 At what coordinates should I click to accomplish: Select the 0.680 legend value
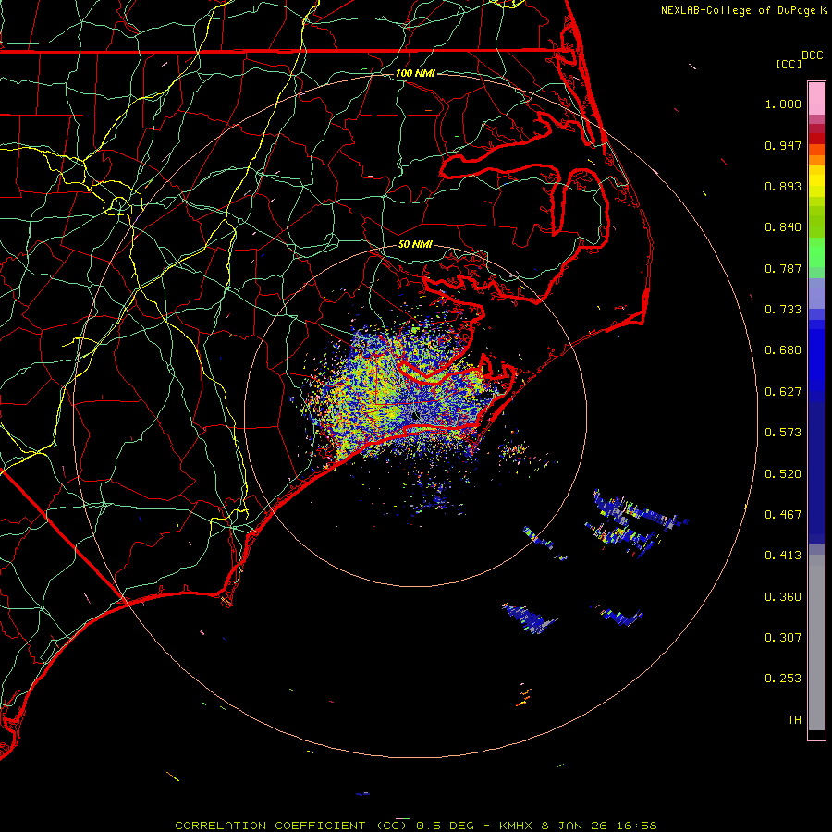click(783, 350)
